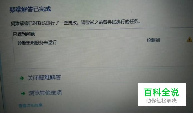Choose the 浏览其他选项 option text
This screenshot has width=193, height=113.
click(45, 93)
